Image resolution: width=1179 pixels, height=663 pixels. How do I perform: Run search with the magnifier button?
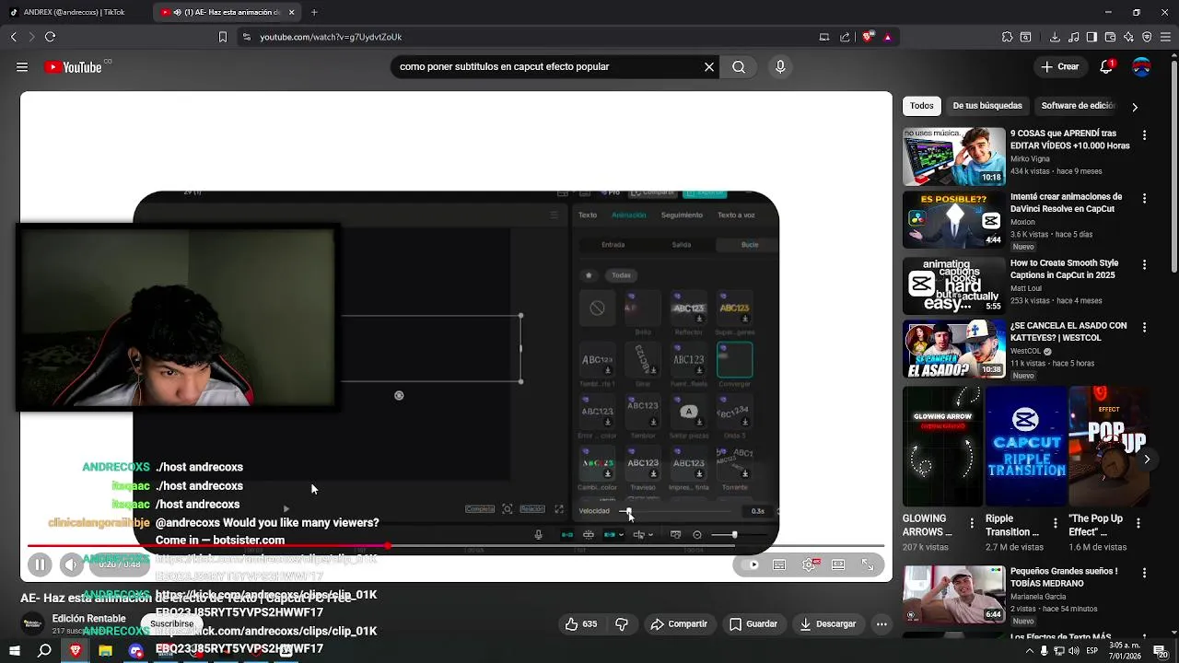pyautogui.click(x=739, y=66)
